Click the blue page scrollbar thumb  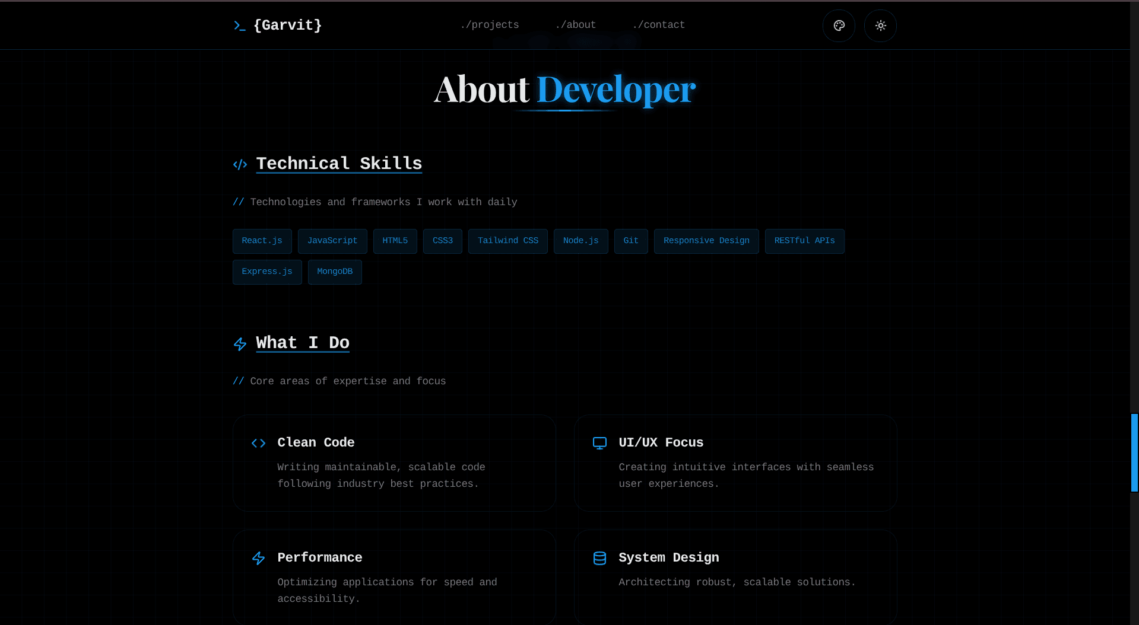pyautogui.click(x=1134, y=452)
